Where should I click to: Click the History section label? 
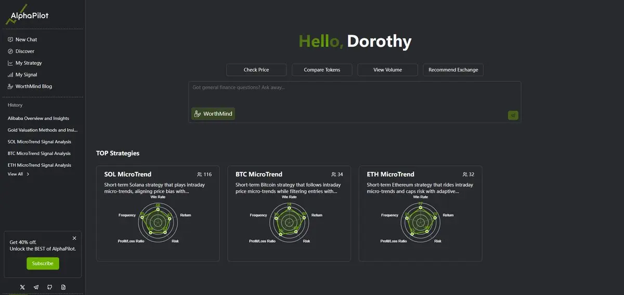coord(15,105)
